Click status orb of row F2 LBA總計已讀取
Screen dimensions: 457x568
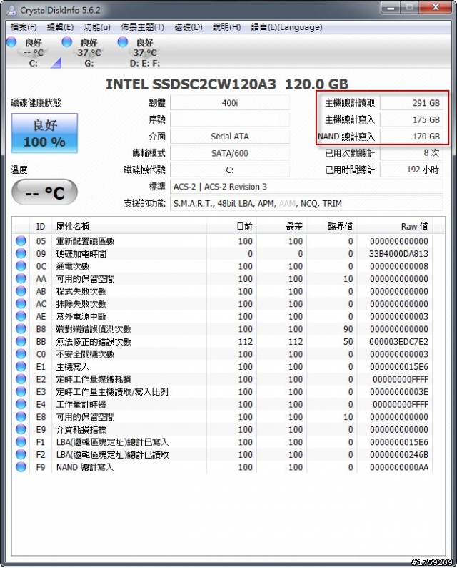21,455
